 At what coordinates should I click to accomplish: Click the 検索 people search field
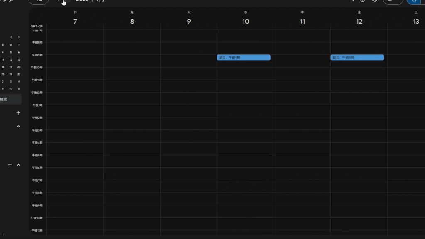click(x=10, y=99)
